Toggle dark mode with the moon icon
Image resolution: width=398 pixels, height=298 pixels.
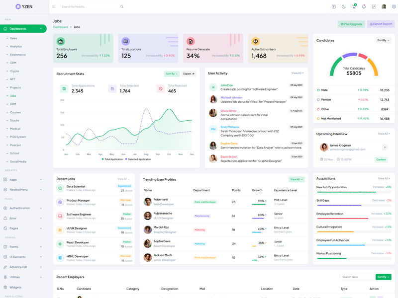click(344, 6)
